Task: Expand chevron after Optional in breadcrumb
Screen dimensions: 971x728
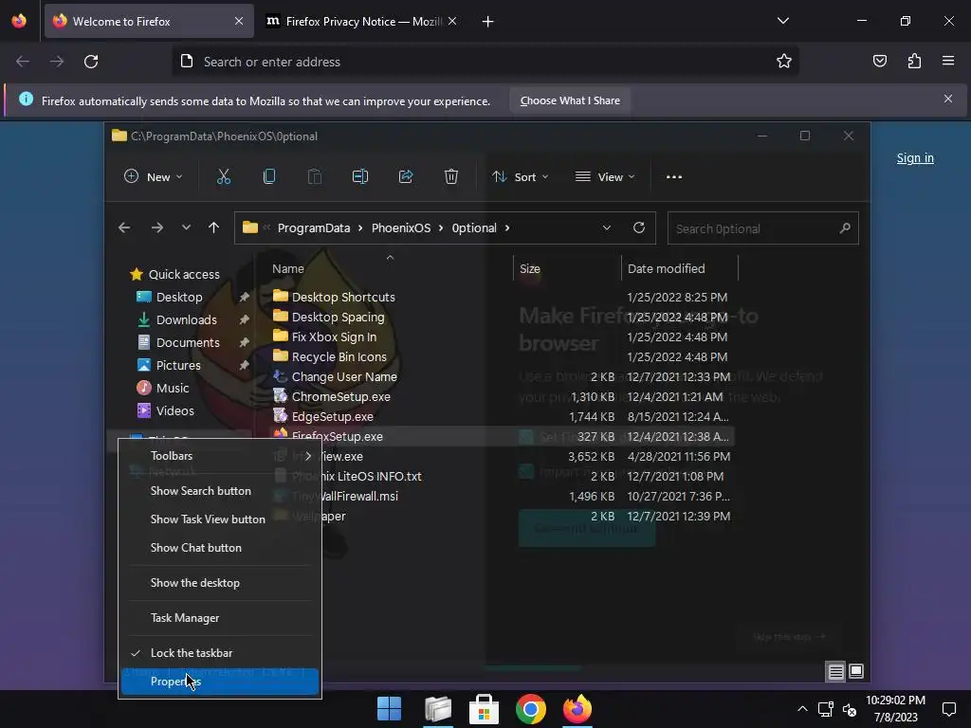Action: (x=507, y=227)
